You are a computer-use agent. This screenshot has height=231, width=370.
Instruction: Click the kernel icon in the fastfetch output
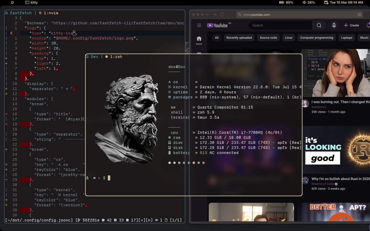(170, 87)
